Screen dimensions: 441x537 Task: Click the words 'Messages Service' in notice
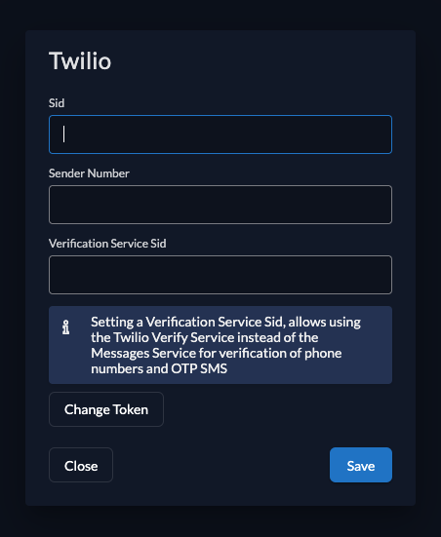138,353
